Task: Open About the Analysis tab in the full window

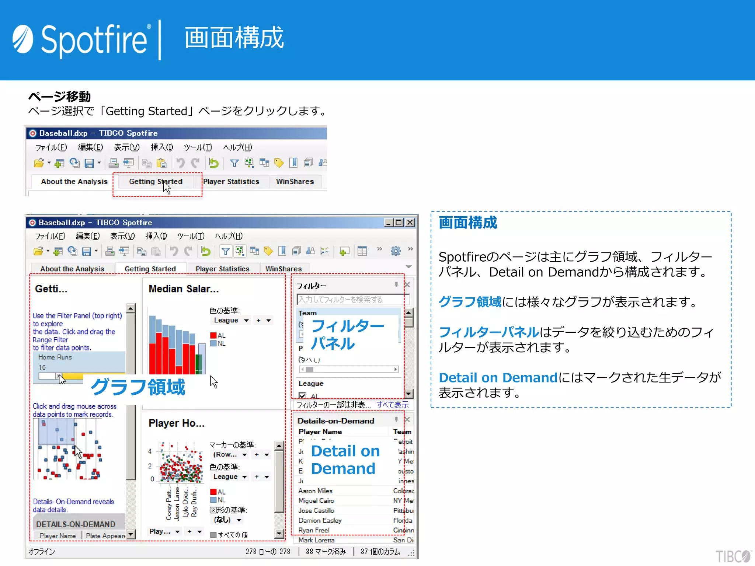Action: (72, 269)
